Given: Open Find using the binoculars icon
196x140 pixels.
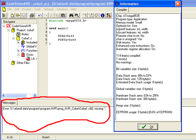Looking at the screenshot, I should (x=71, y=16).
